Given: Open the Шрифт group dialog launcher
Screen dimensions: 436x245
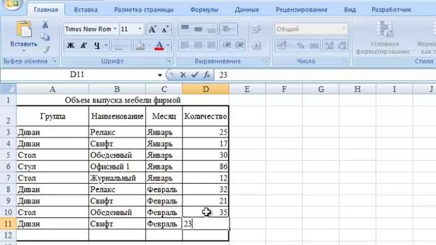Looking at the screenshot, I should (168, 61).
